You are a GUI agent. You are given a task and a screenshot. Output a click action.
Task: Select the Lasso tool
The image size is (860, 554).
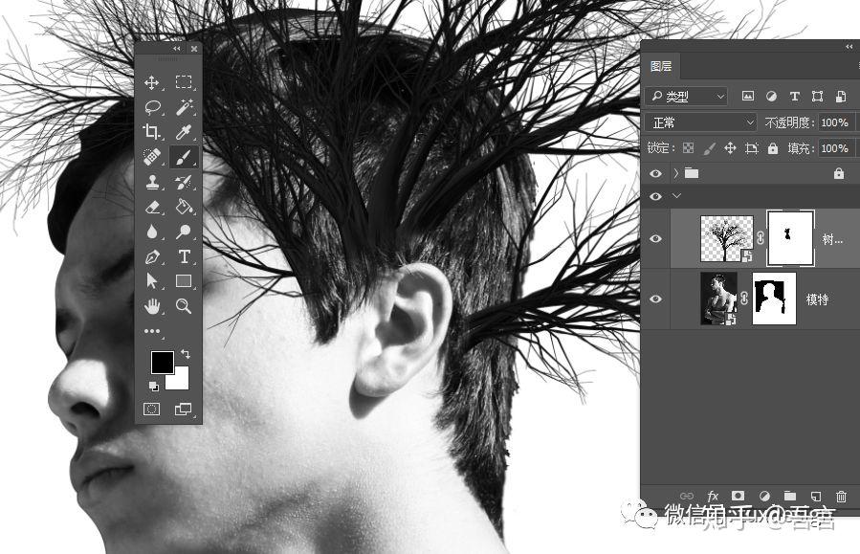(x=152, y=107)
